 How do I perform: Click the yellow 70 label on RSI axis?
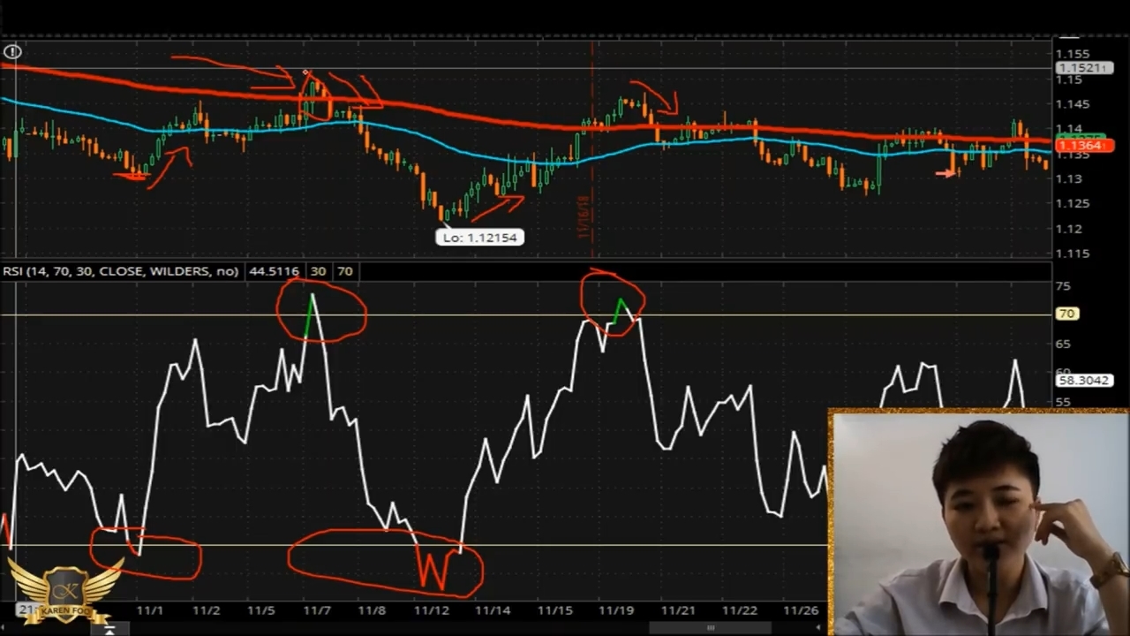click(x=1066, y=314)
